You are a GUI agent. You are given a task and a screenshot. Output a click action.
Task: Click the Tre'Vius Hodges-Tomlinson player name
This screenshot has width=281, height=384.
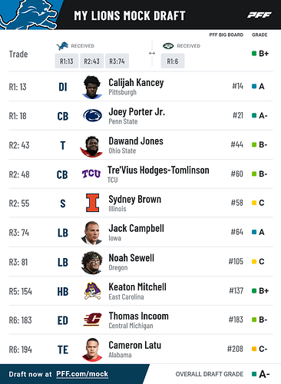[x=158, y=170]
